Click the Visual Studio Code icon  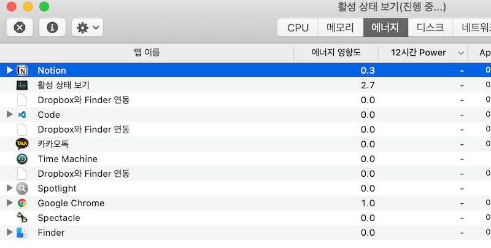22,115
